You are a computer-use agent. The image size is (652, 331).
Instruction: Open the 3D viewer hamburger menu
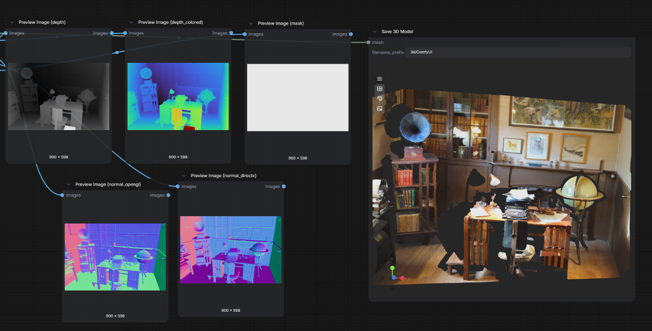click(380, 78)
